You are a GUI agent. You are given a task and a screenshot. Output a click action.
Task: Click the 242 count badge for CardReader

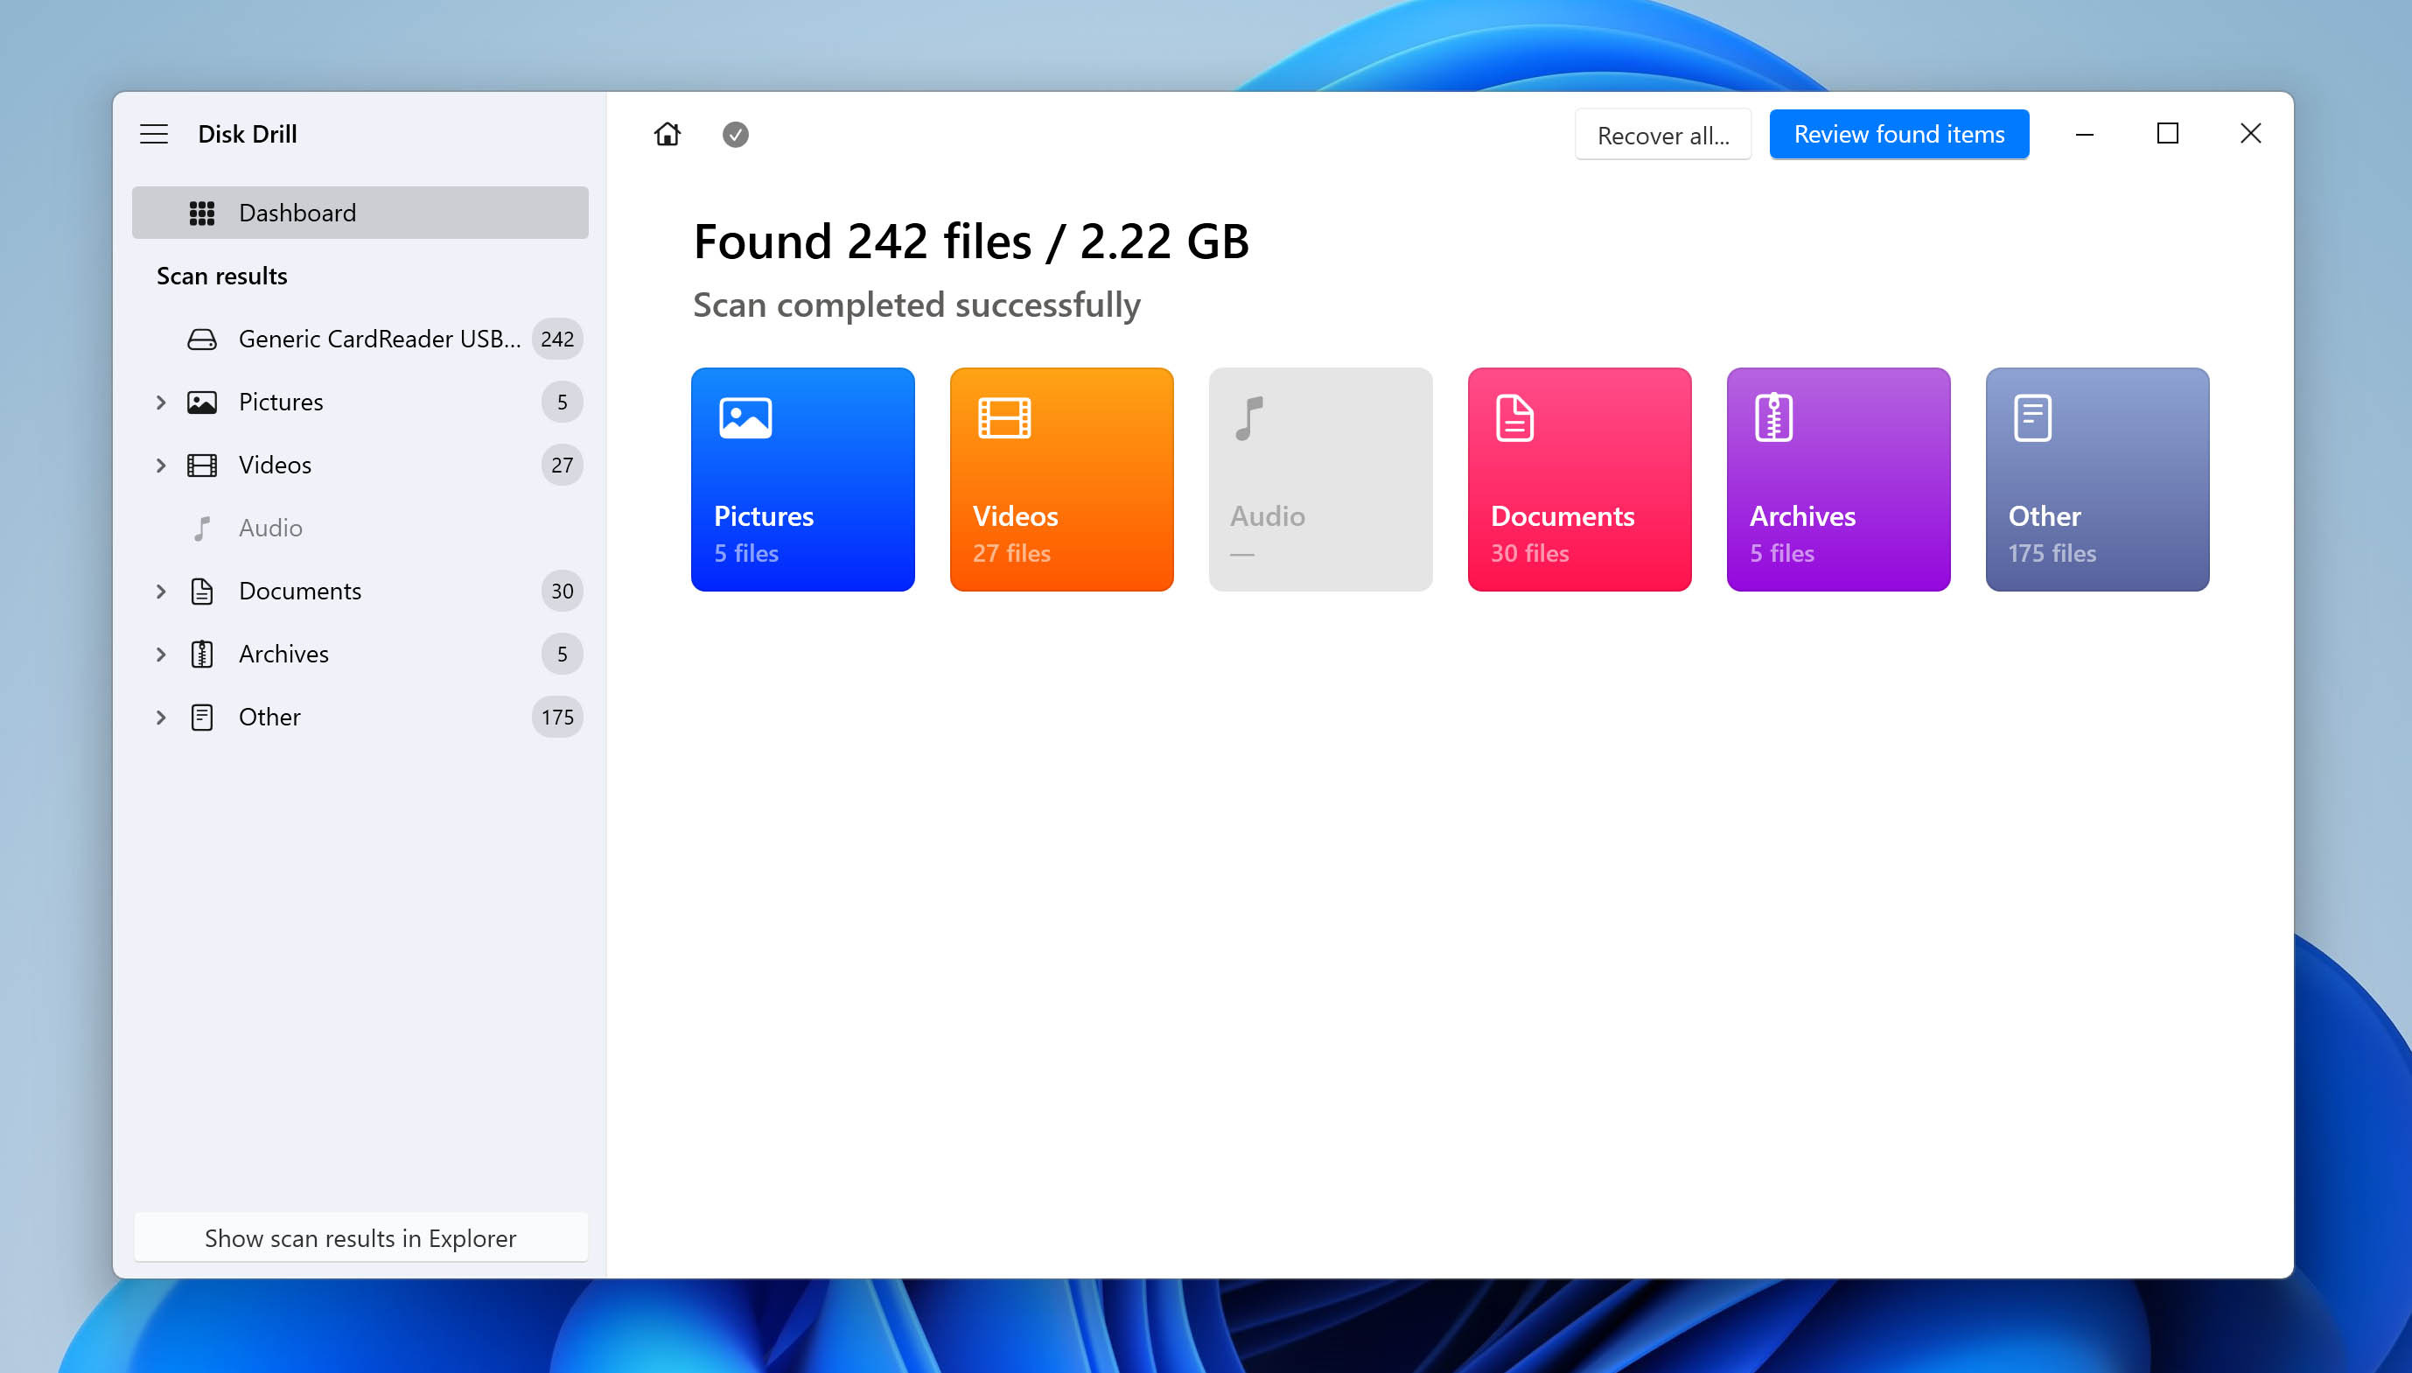point(557,339)
